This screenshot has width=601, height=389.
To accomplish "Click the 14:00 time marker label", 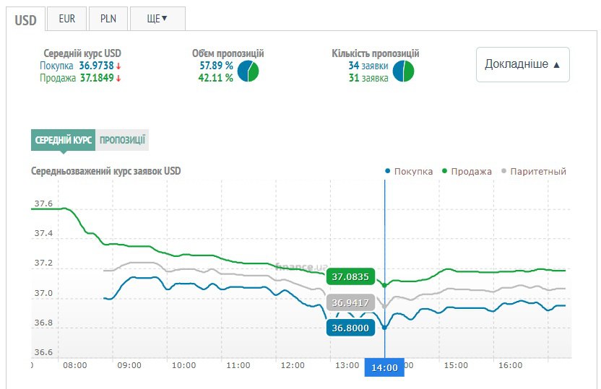I will (384, 367).
